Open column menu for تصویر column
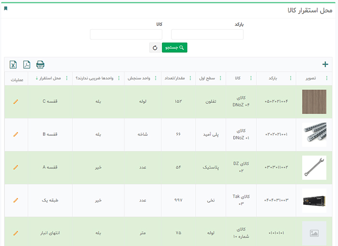Viewport: 338px width, 246px height. click(327, 78)
